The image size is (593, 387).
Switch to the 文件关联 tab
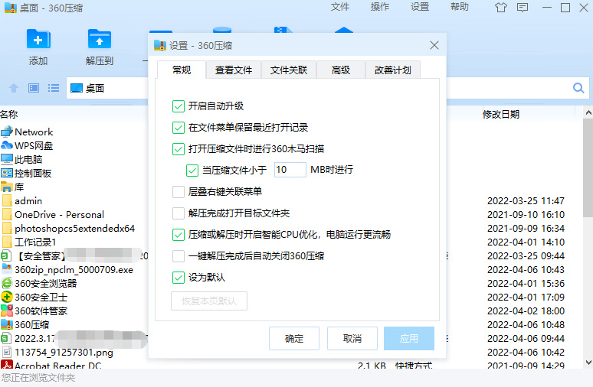[289, 70]
